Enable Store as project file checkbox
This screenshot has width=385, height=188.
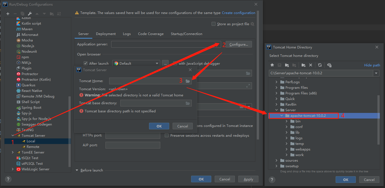click(214, 24)
